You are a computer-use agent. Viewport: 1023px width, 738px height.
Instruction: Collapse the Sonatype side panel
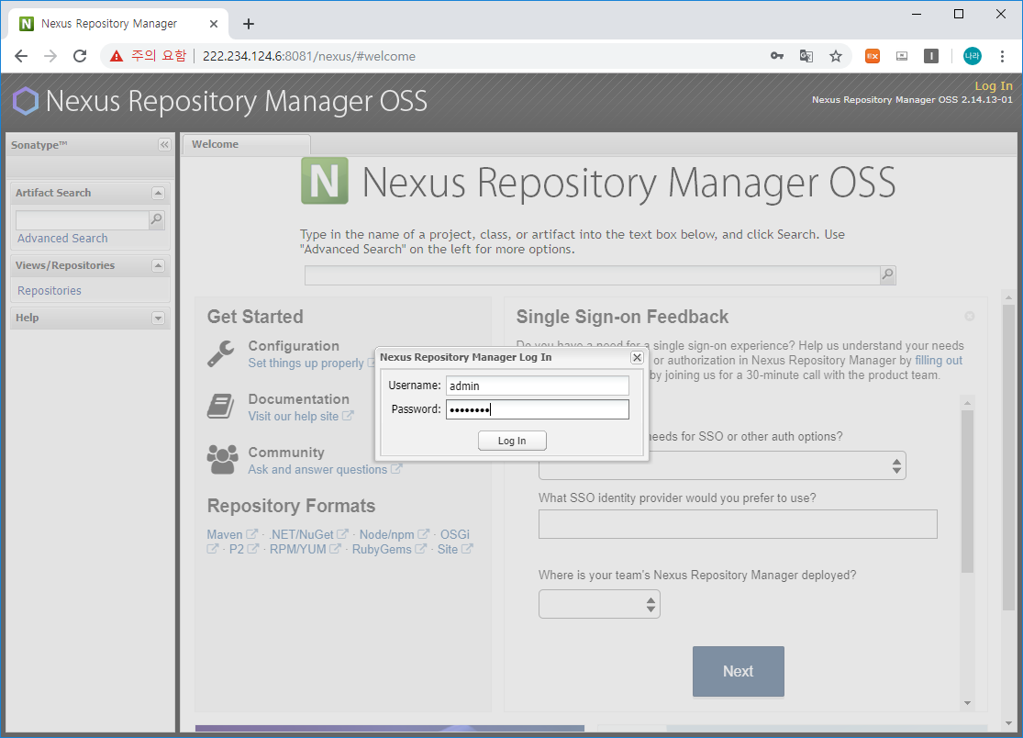(x=164, y=145)
